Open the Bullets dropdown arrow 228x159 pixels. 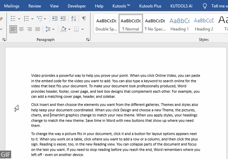tap(19, 19)
